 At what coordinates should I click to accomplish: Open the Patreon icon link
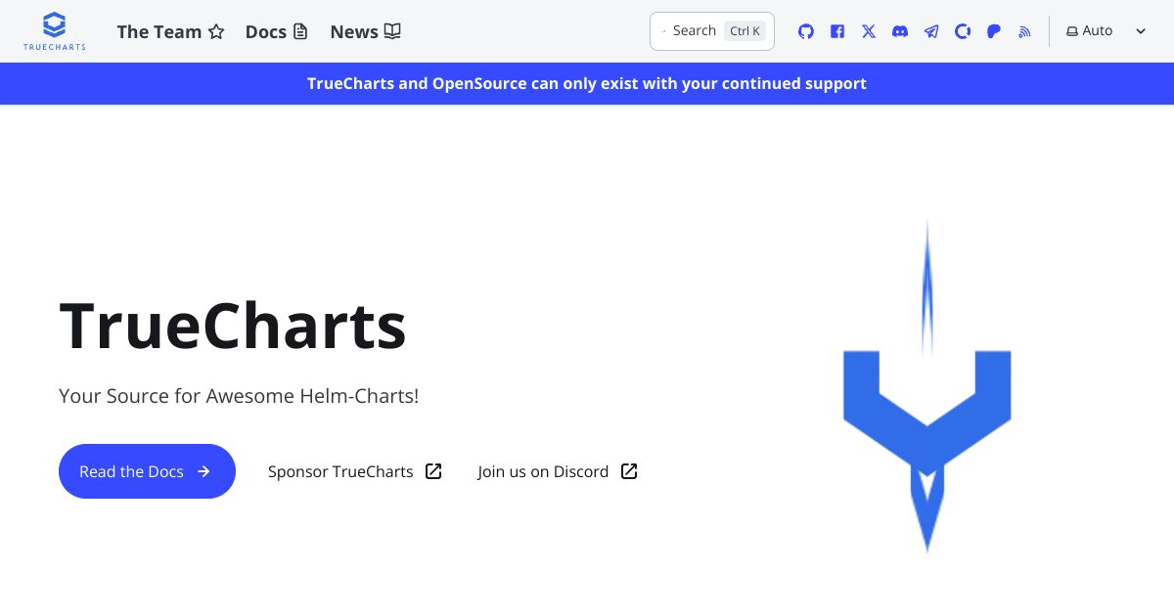[x=994, y=31]
